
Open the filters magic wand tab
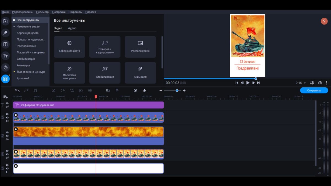point(5,33)
